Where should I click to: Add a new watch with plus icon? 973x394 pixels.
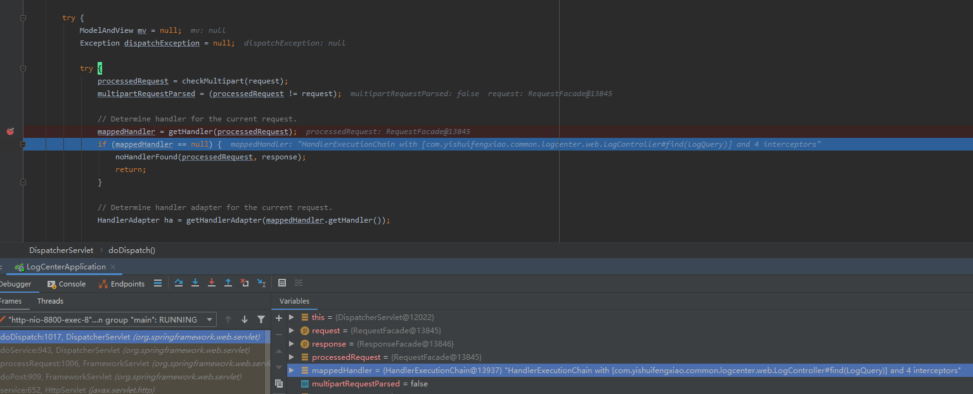point(279,317)
